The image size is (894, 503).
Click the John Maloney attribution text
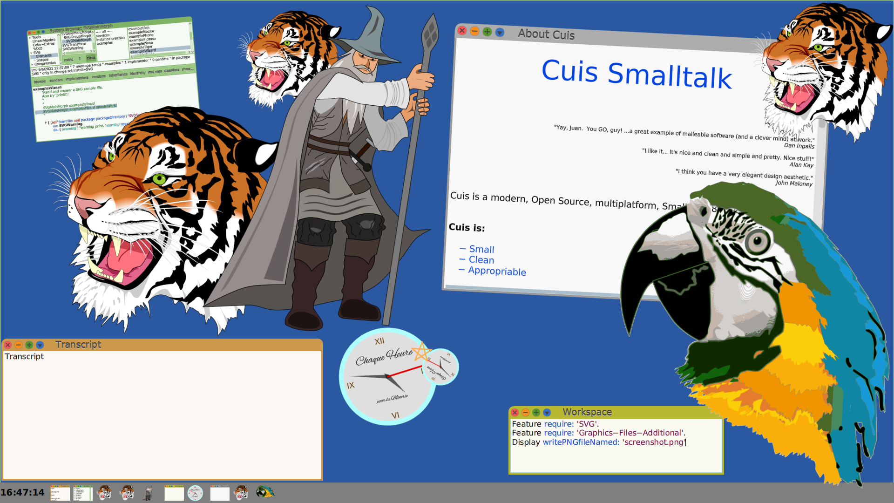point(794,183)
